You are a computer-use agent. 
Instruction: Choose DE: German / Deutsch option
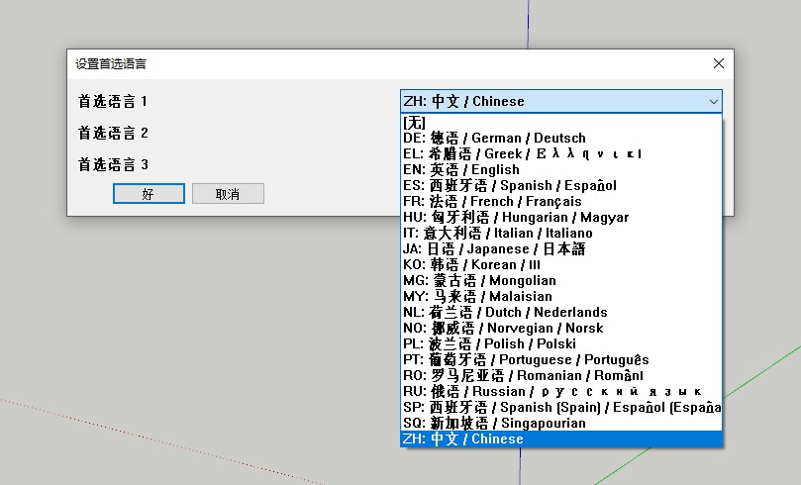[x=495, y=139]
